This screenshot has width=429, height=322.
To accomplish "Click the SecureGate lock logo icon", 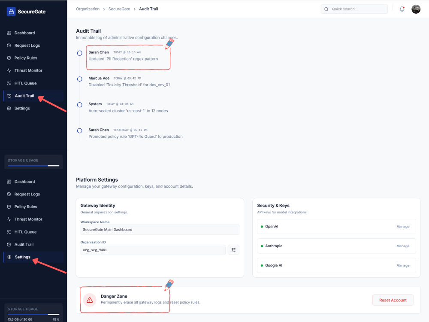I will point(11,12).
